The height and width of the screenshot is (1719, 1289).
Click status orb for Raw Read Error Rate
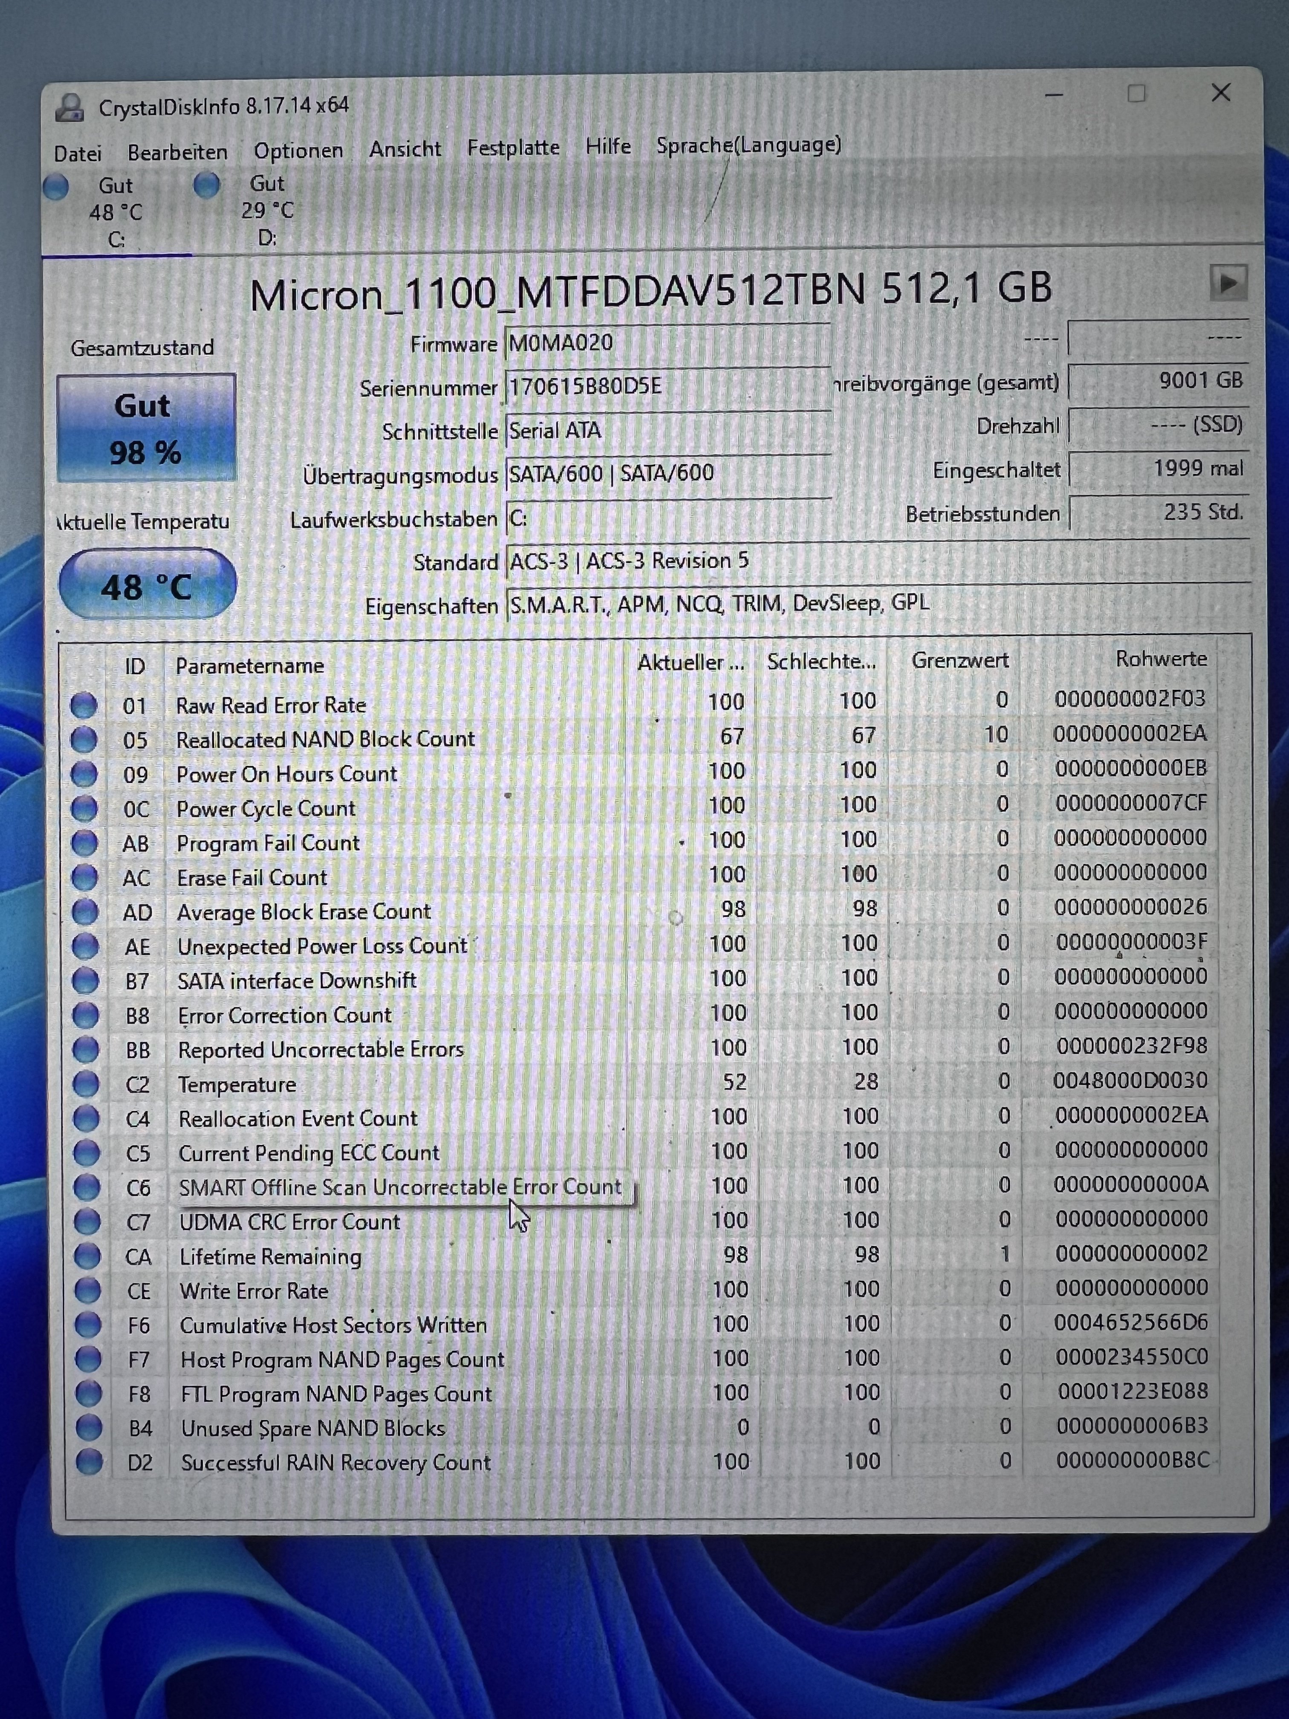pos(84,705)
